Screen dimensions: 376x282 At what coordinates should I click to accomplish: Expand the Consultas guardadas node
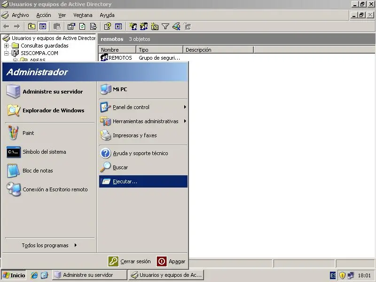pyautogui.click(x=7, y=46)
